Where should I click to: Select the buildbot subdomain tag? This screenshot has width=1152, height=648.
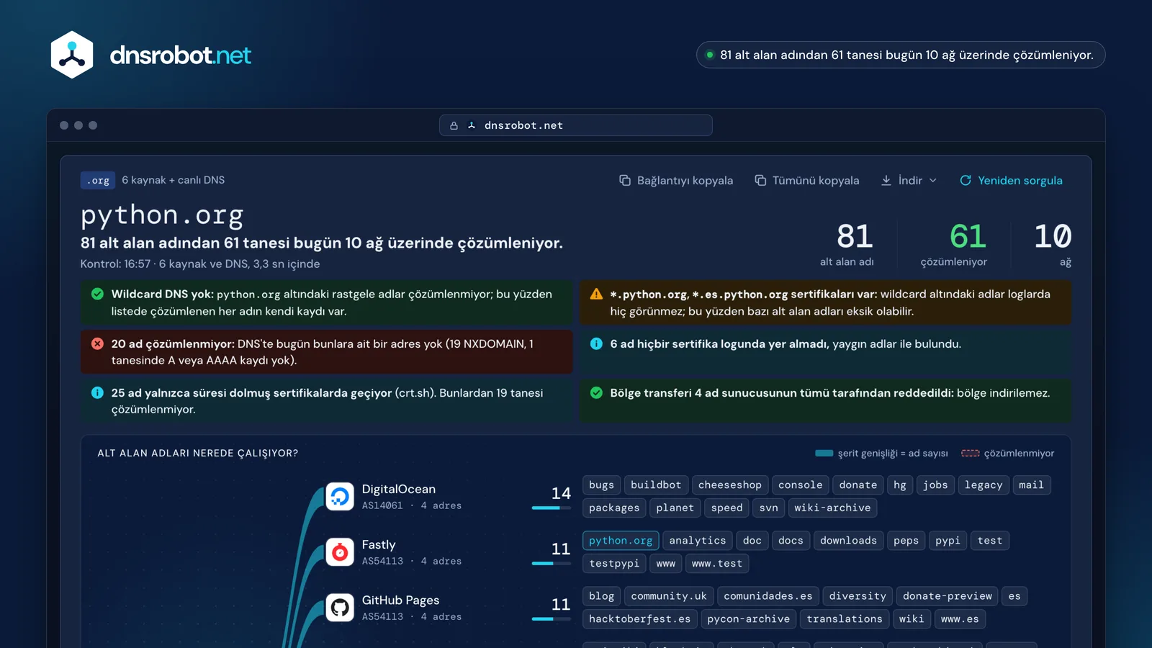tap(656, 485)
